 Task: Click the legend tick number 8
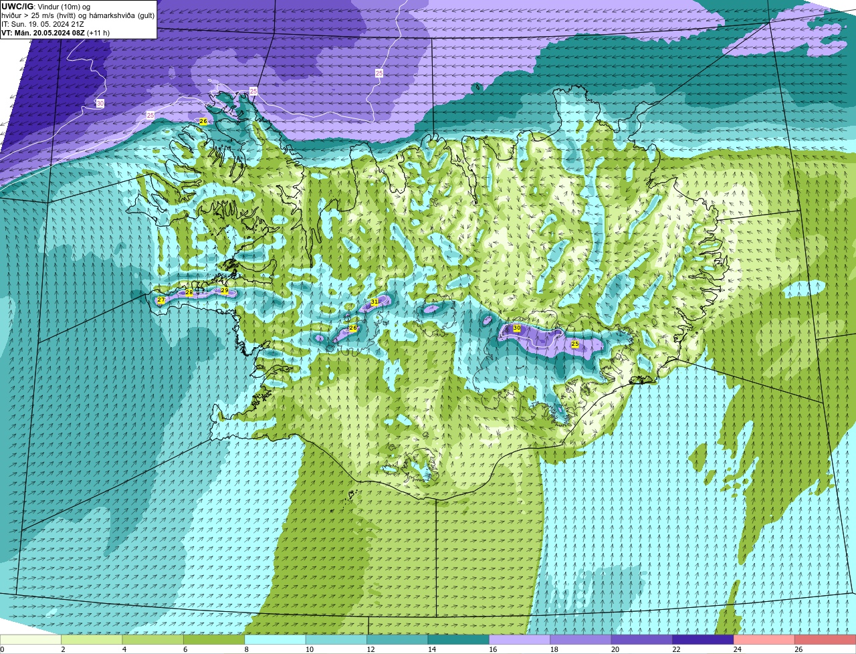247,649
